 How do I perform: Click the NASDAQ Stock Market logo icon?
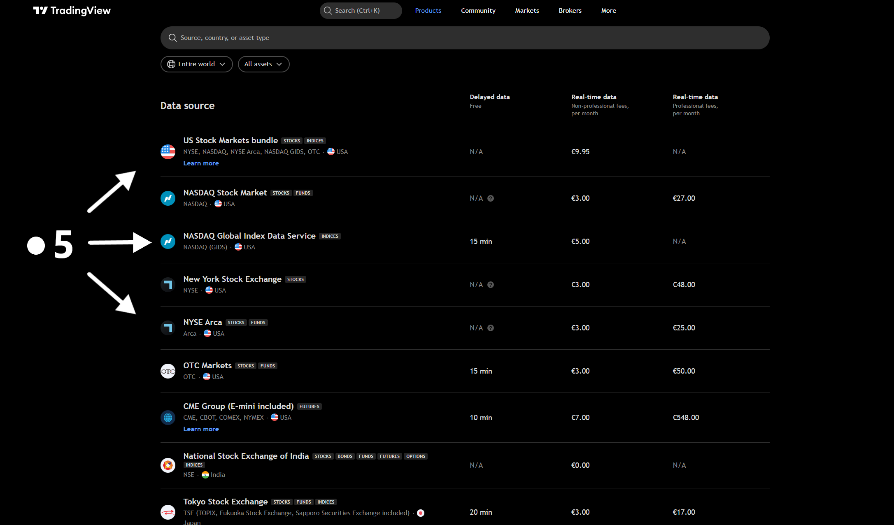(x=168, y=198)
